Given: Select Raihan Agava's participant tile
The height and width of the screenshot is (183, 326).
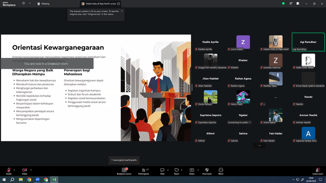Looking at the screenshot, I should tap(243, 78).
